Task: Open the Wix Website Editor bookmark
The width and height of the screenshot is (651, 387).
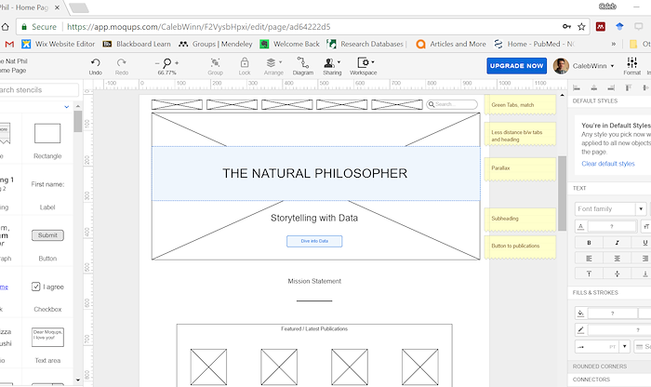Action: click(x=58, y=44)
